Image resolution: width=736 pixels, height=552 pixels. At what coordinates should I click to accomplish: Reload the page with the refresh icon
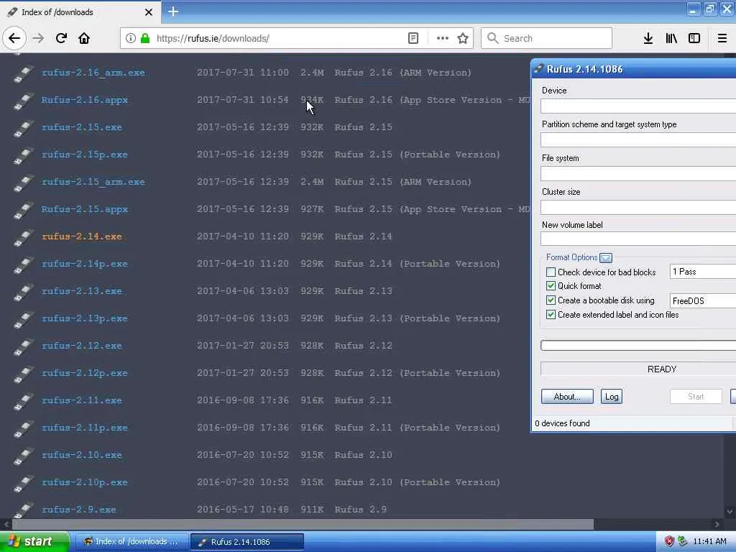click(x=61, y=38)
